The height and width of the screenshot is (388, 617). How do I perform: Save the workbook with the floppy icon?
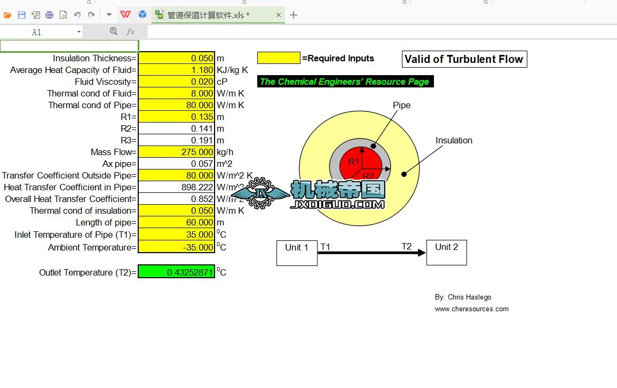tap(22, 15)
